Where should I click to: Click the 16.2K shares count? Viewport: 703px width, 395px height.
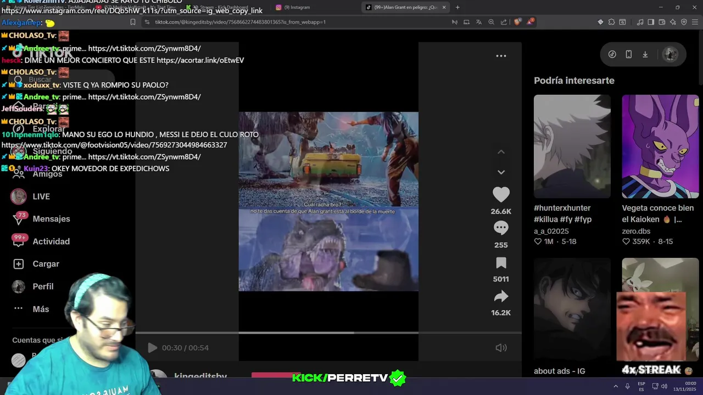(x=501, y=313)
